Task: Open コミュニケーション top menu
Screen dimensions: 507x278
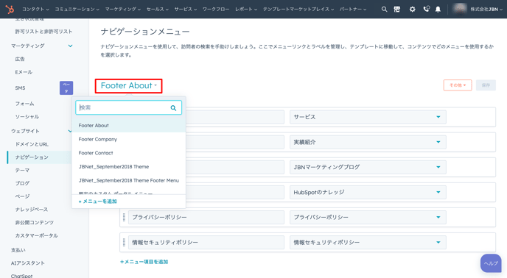Action: coord(77,9)
